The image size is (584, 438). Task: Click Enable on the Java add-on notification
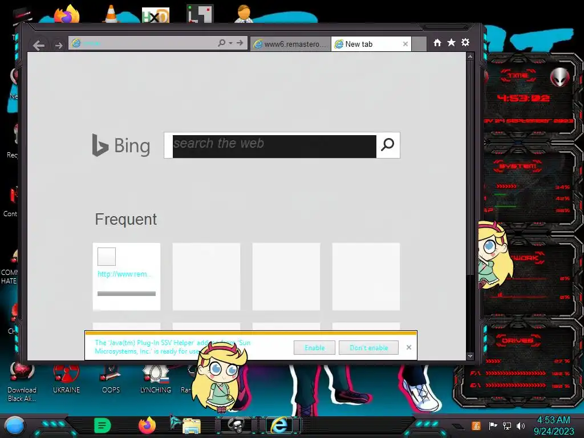tap(314, 347)
